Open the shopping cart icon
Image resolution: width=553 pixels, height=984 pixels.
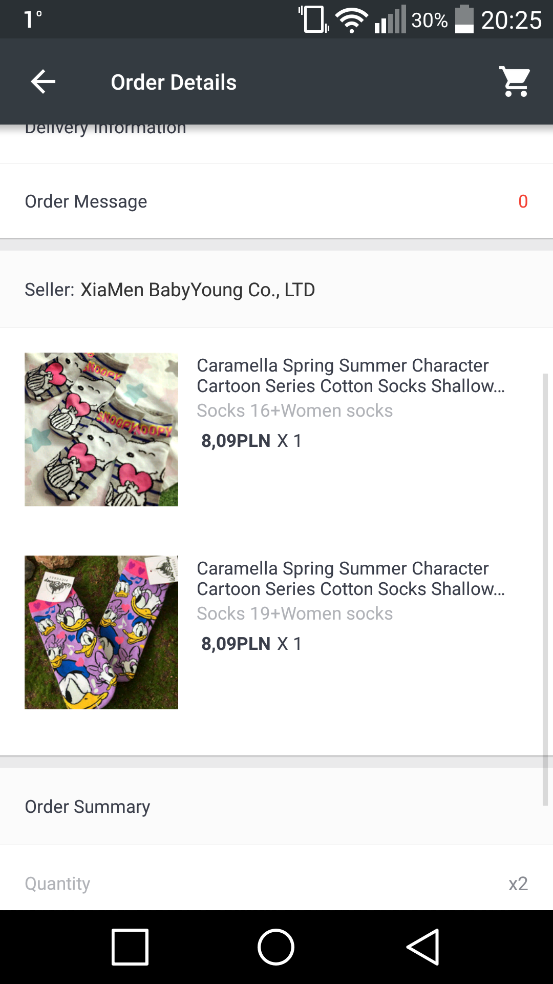tap(515, 82)
